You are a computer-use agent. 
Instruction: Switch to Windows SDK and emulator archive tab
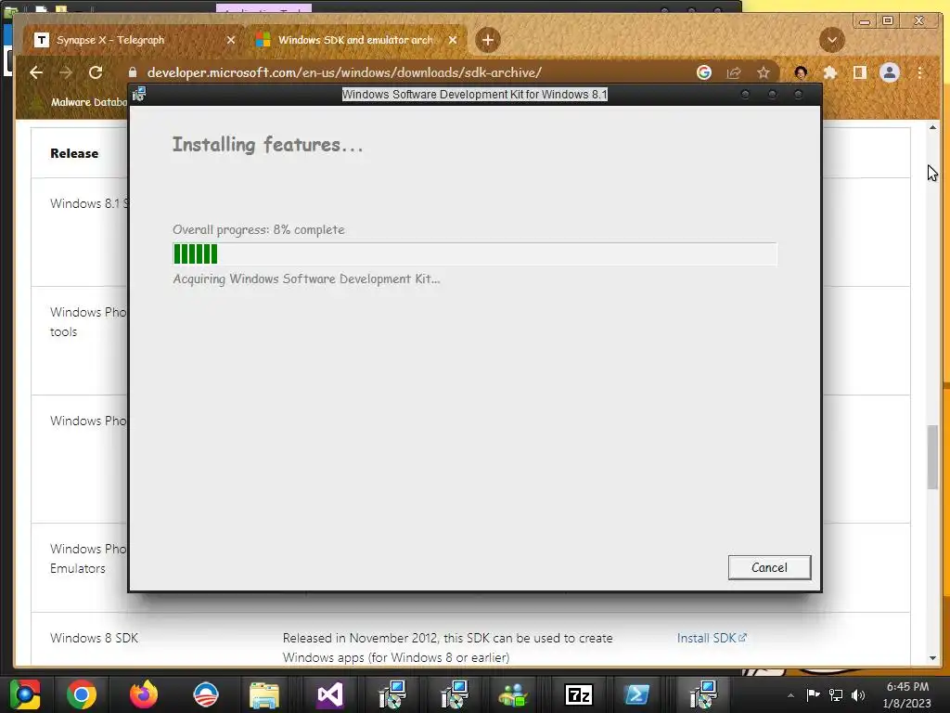point(355,40)
